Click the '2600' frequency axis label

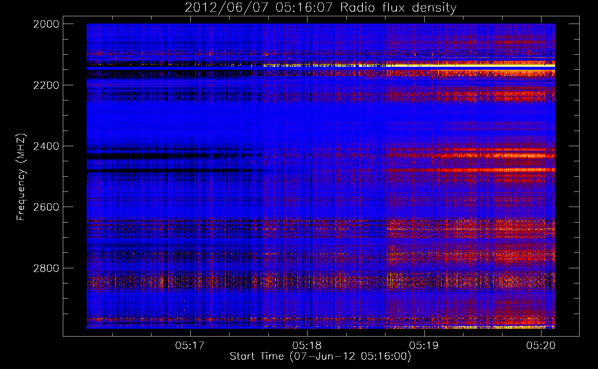(46, 207)
